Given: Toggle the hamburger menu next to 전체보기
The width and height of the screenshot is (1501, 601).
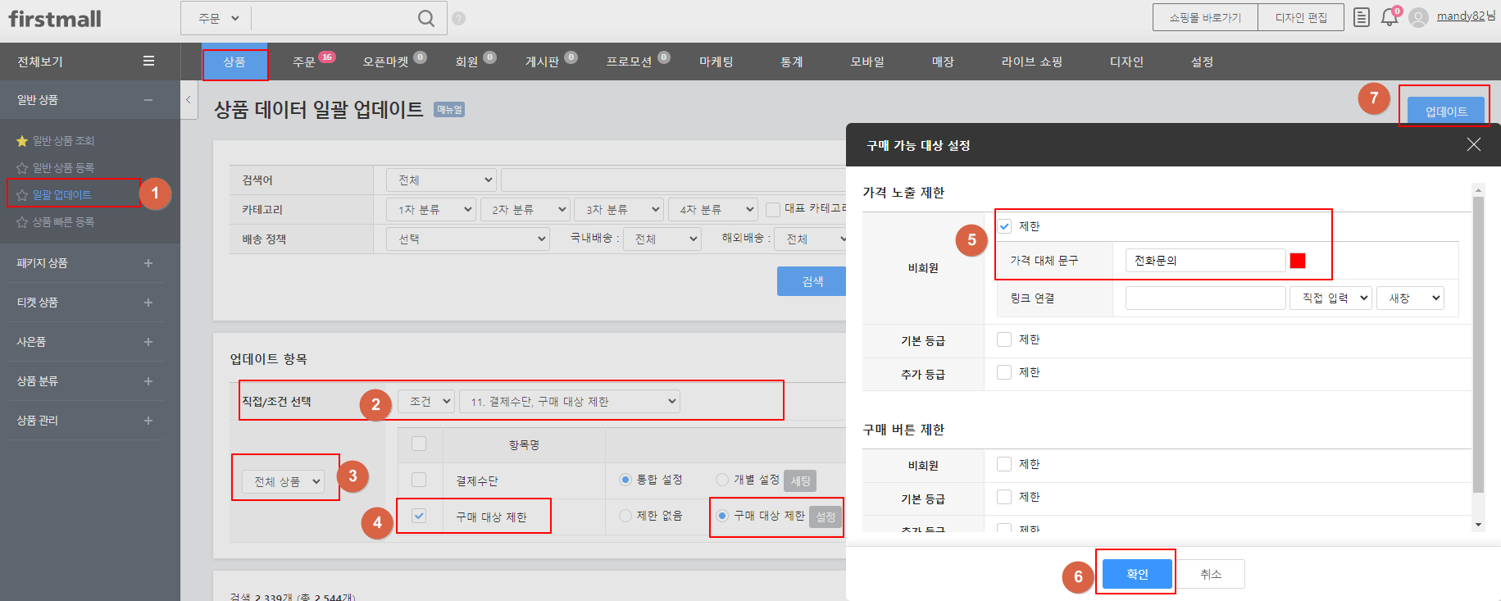Looking at the screenshot, I should point(148,61).
